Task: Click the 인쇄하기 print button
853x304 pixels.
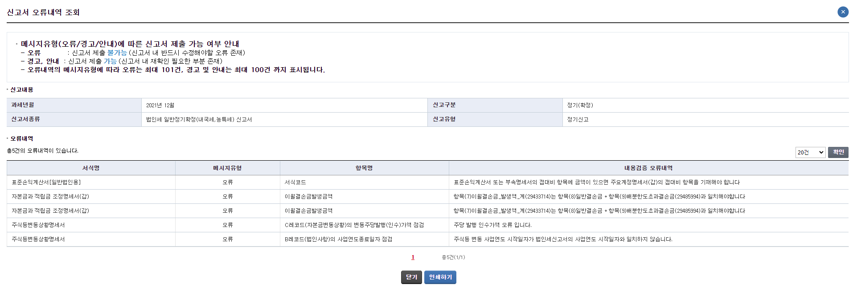Action: tap(440, 277)
